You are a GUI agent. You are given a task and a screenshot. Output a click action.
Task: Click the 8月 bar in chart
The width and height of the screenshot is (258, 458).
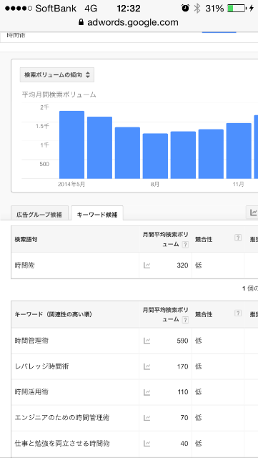coord(155,156)
